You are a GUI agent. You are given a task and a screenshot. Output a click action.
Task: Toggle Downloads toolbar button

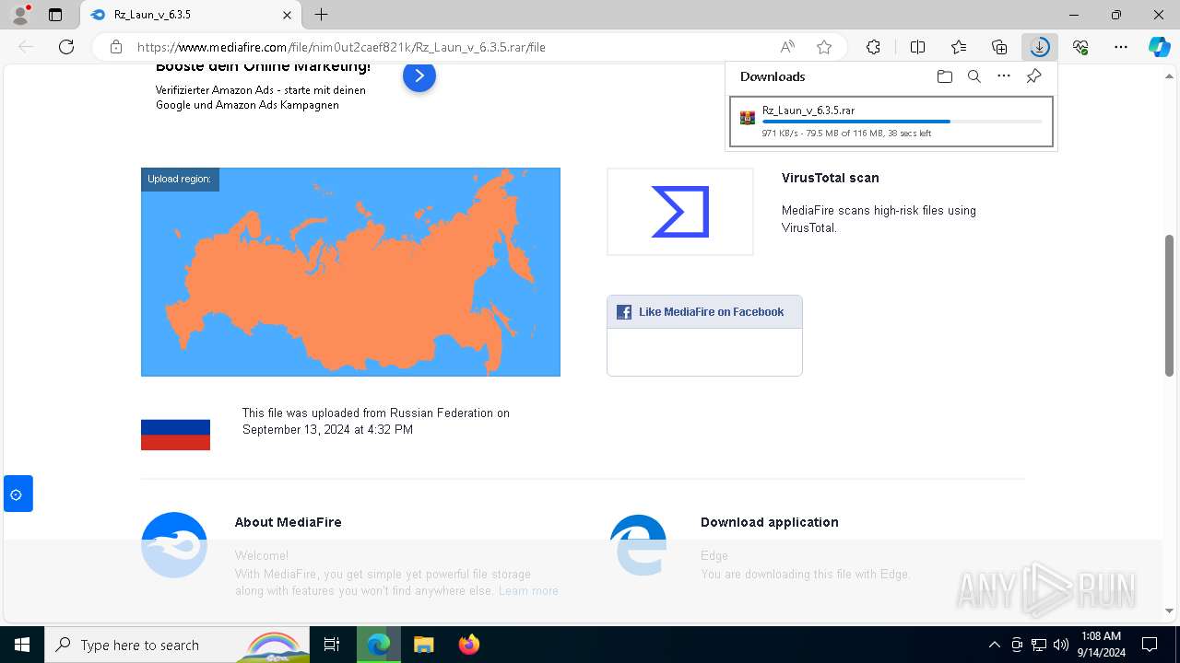point(1040,47)
